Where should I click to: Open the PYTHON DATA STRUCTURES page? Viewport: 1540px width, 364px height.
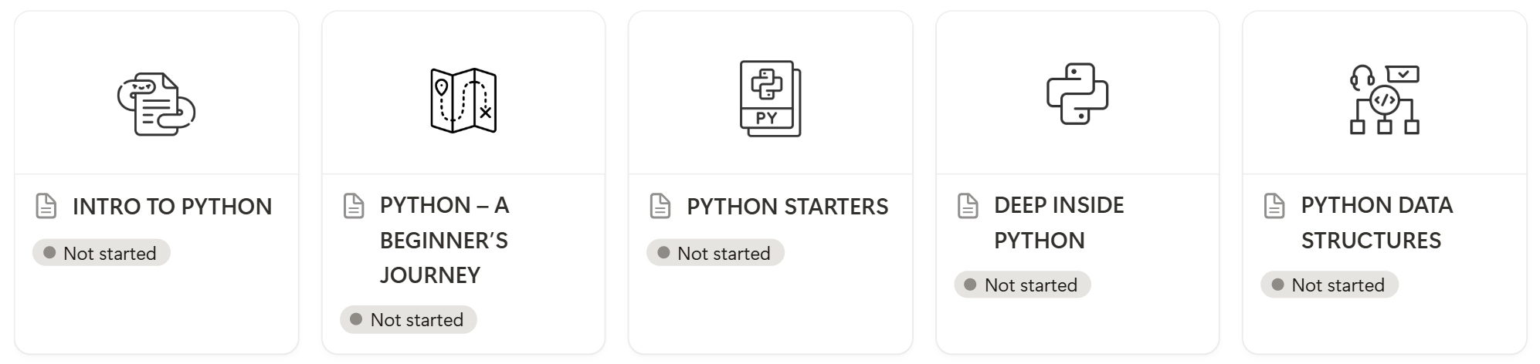pos(1377,223)
